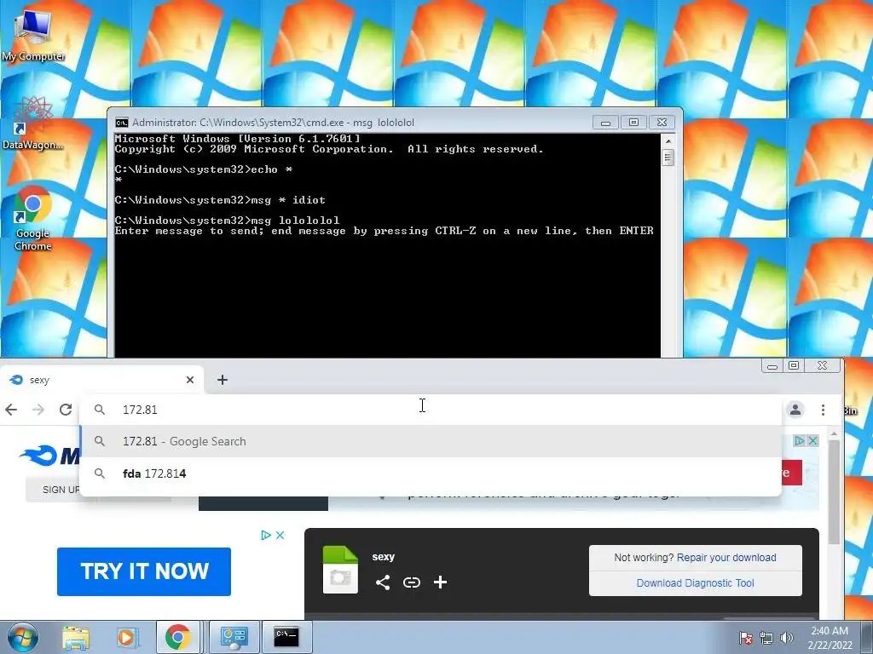Switch to Chrome on the taskbar
Screen dimensions: 873x654
click(177, 637)
